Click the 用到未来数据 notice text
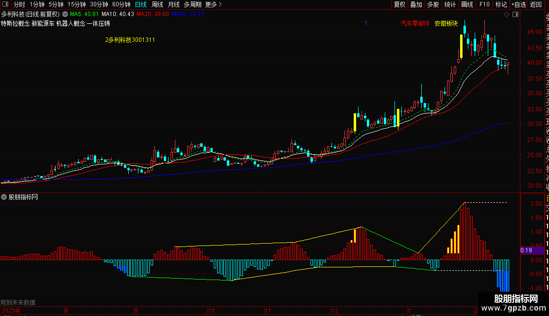This screenshot has height=316, width=549. click(x=18, y=302)
